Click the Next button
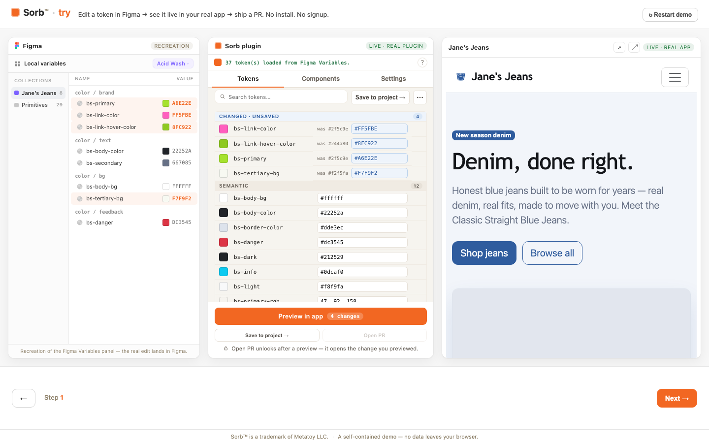The width and height of the screenshot is (709, 443). pyautogui.click(x=677, y=398)
